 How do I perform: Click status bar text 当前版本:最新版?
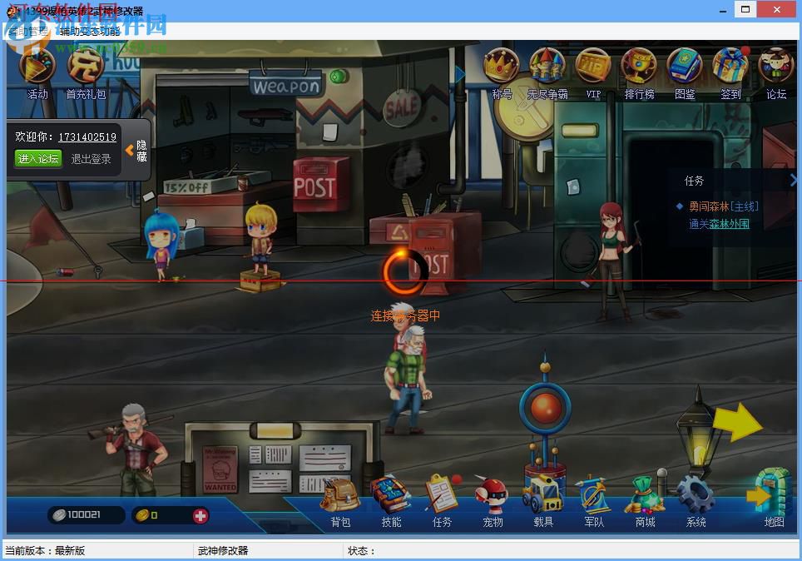pyautogui.click(x=45, y=551)
